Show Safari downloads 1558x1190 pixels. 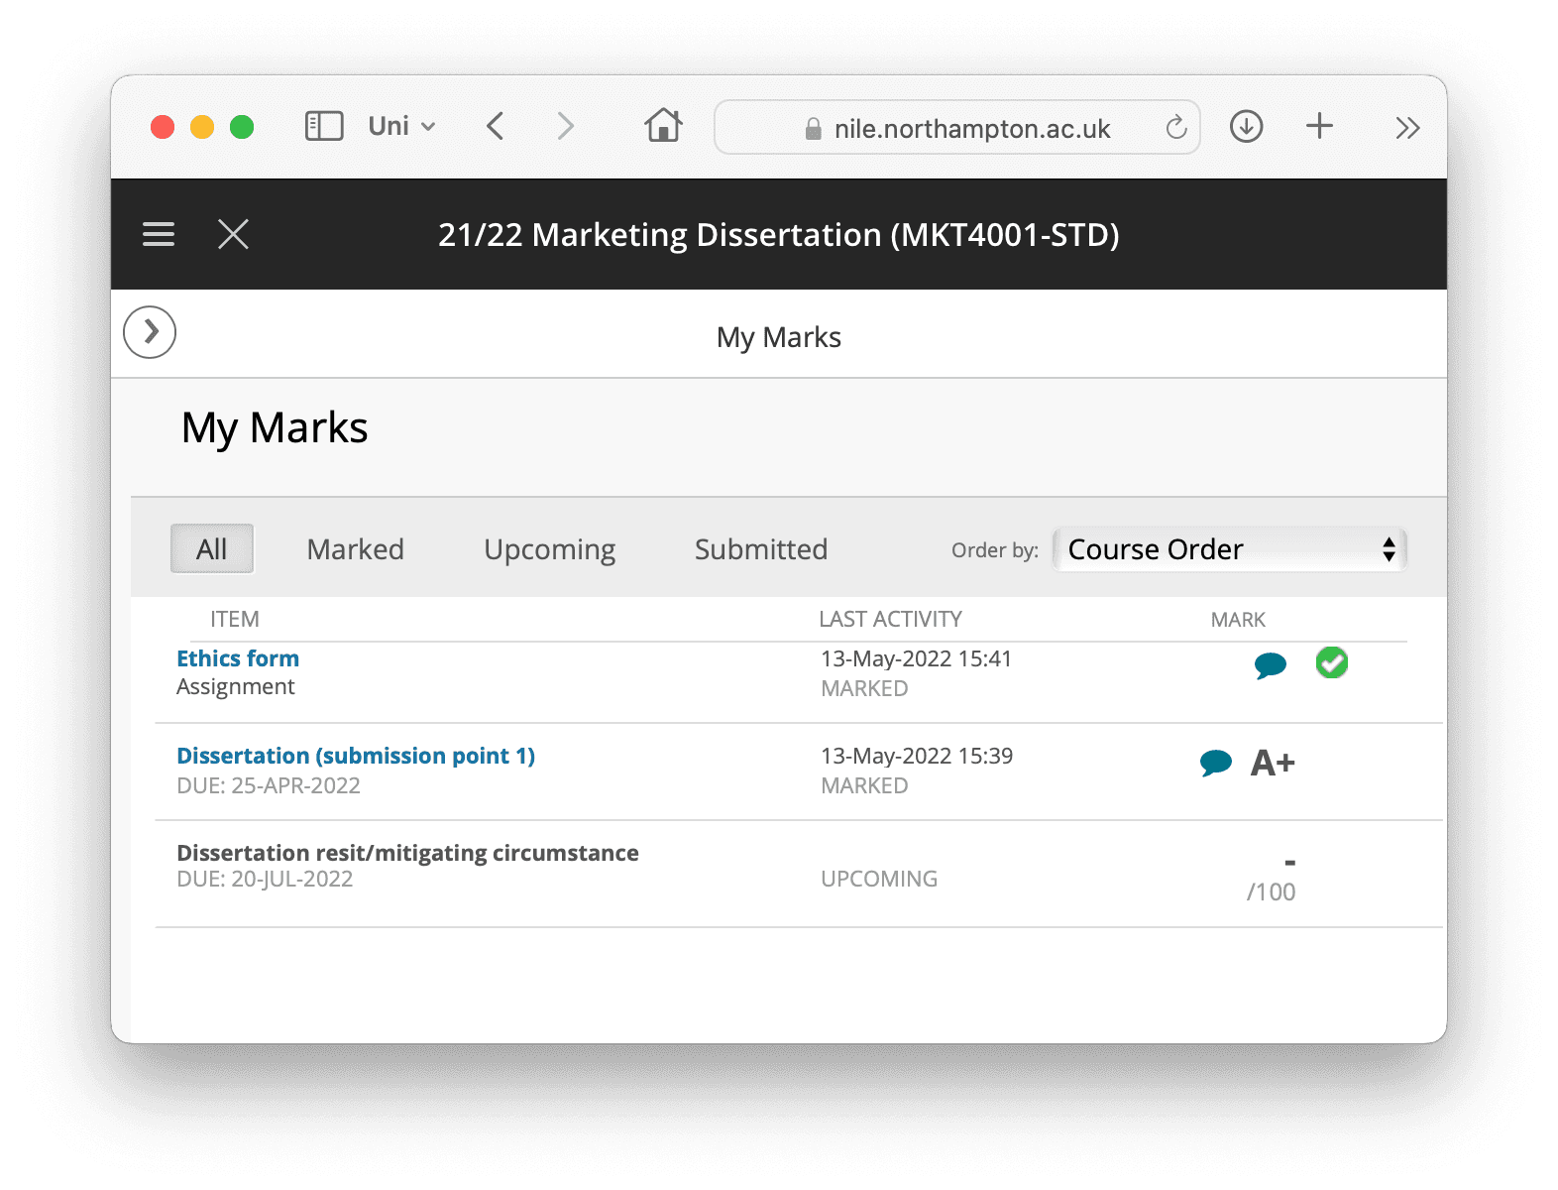(x=1246, y=126)
